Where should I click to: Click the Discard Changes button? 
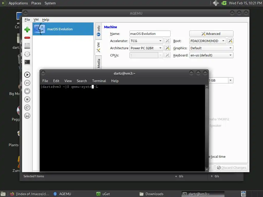coord(232,168)
